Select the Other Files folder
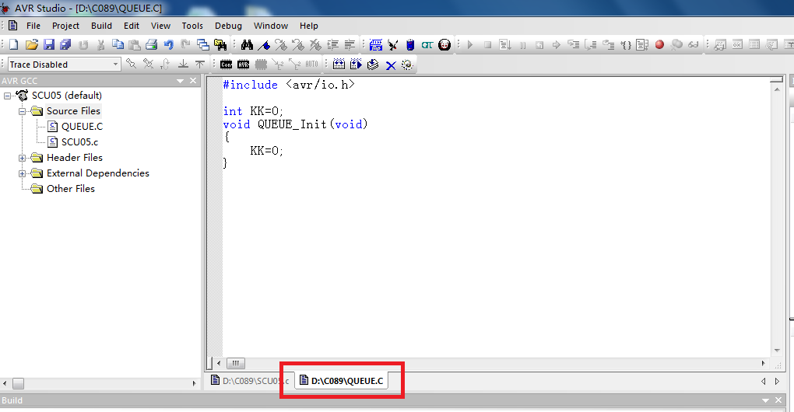Screen dimensions: 794x412 (70, 189)
